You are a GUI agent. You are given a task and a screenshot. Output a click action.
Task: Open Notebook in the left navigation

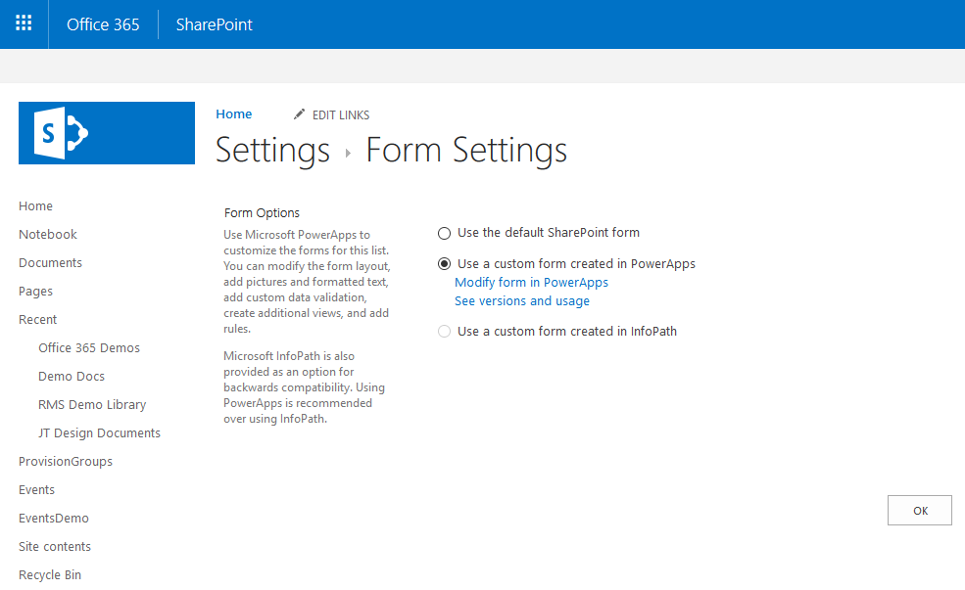[47, 234]
